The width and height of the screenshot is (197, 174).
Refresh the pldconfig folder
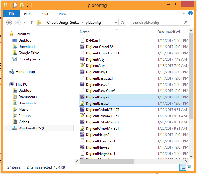pyautogui.click(x=122, y=22)
